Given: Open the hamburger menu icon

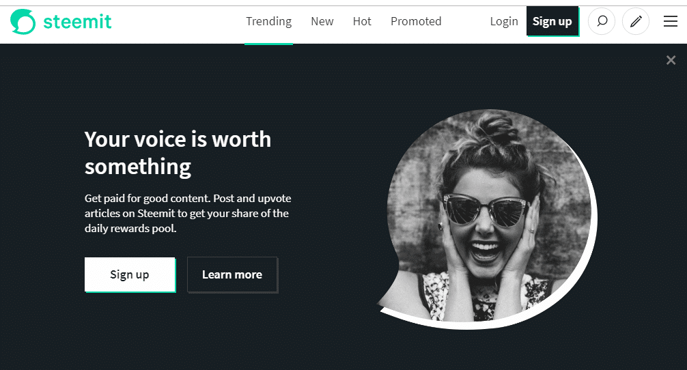Looking at the screenshot, I should [x=671, y=22].
